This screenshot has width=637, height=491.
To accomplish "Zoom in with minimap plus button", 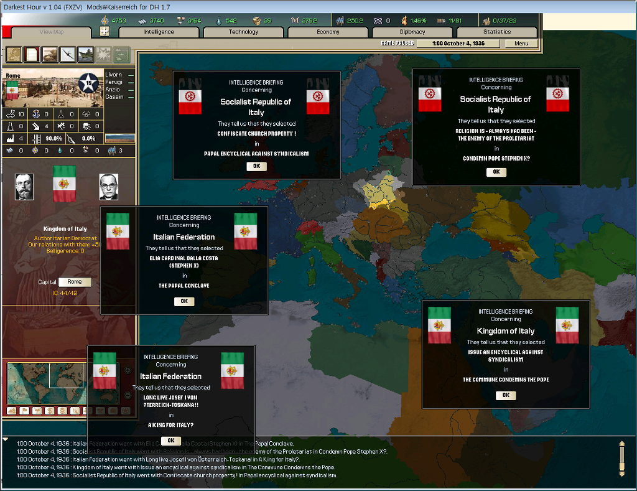I will pos(128,370).
